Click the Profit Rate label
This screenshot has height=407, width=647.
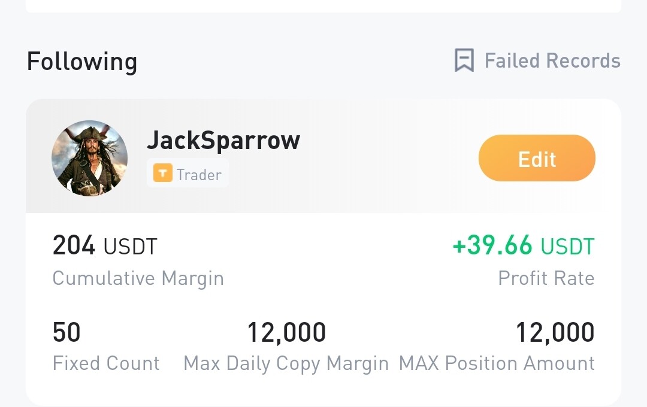(546, 278)
